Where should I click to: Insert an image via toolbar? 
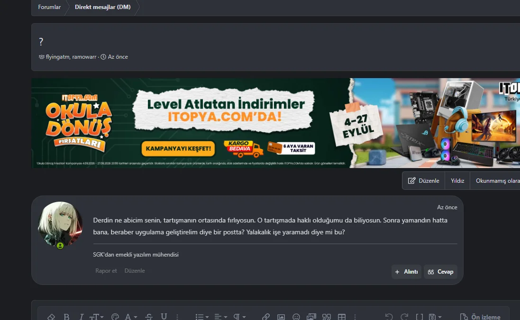[281, 317]
